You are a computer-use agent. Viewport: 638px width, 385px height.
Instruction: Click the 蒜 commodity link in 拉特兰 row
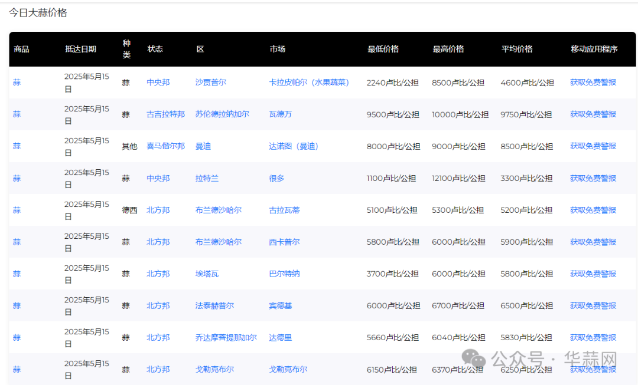(17, 178)
